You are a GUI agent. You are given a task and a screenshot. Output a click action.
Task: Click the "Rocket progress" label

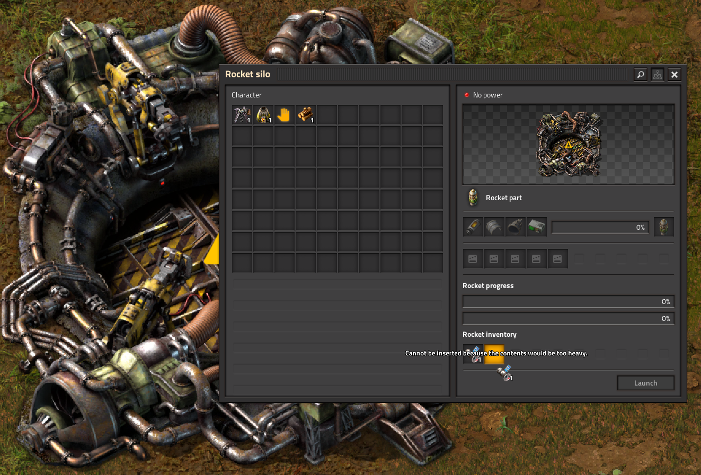488,286
